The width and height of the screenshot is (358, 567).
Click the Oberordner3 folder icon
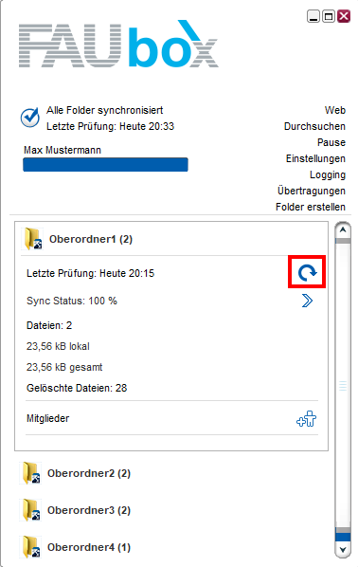tap(30, 510)
